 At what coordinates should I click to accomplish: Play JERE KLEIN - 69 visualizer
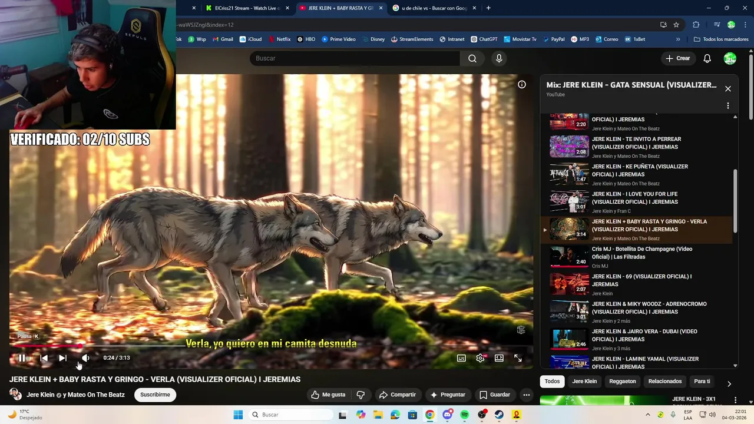point(636,284)
